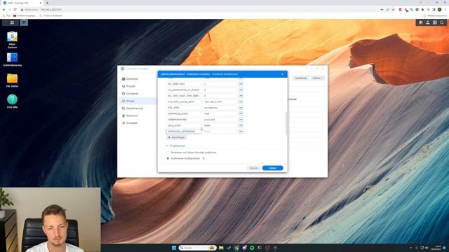The width and height of the screenshot is (449, 252).
Task: Click Ausführen button in Container Manager
Action: point(301,78)
